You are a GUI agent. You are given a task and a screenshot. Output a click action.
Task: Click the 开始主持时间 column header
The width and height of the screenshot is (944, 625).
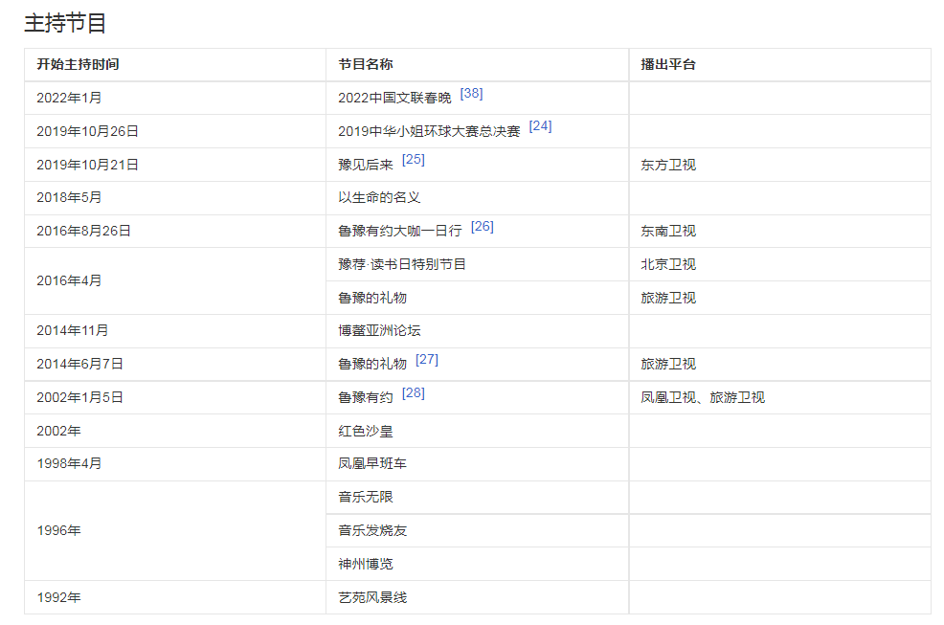tap(78, 65)
